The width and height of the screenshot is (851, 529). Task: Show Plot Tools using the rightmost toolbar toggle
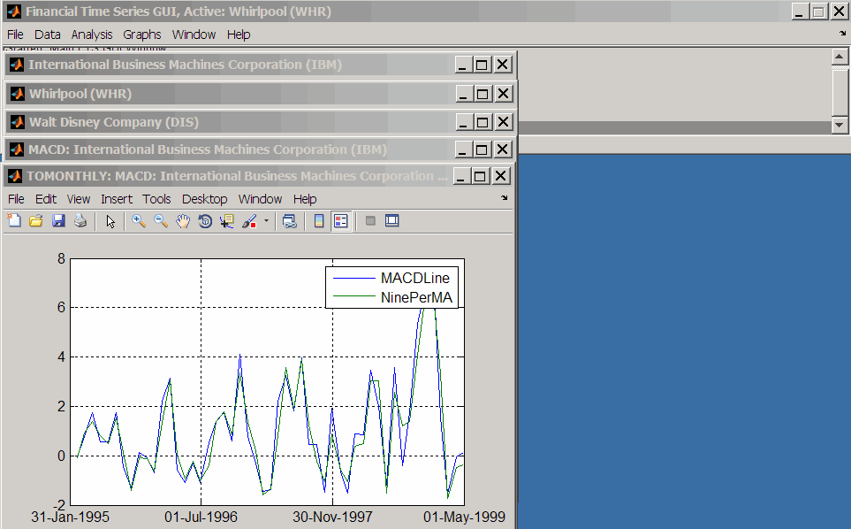coord(391,221)
